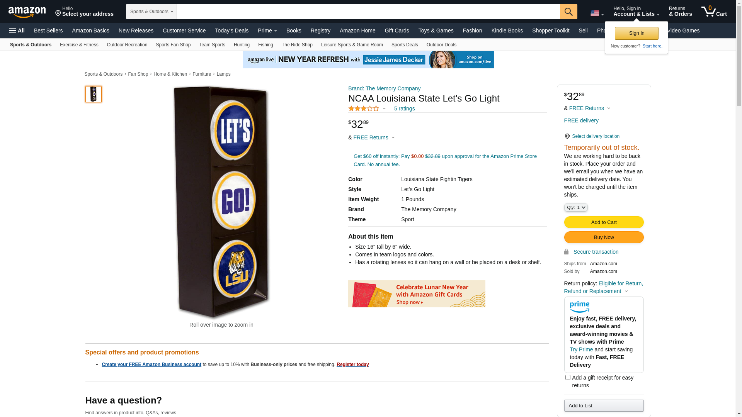Screen dimensions: 742x417
Task: Click the star rating icons
Action: click(x=364, y=108)
